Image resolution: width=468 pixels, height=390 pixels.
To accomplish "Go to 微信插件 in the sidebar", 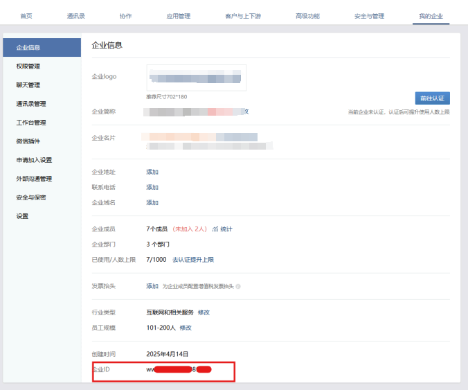I will click(x=28, y=141).
